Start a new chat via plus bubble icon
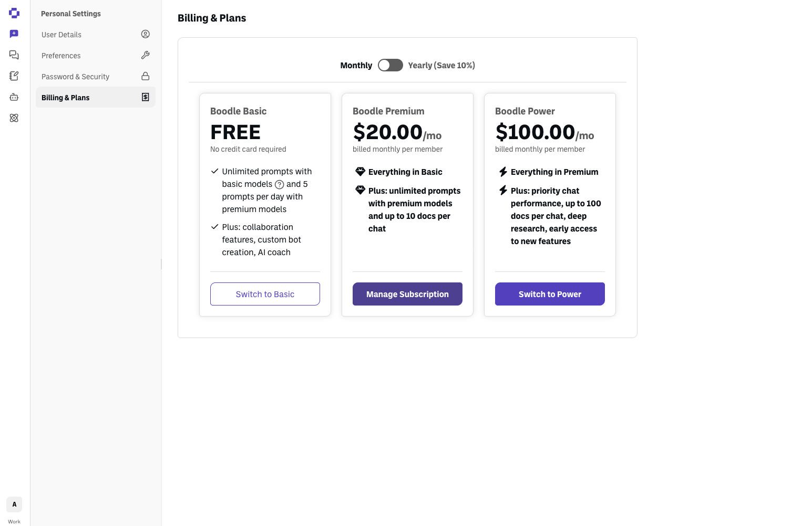This screenshot has width=812, height=526. [14, 34]
